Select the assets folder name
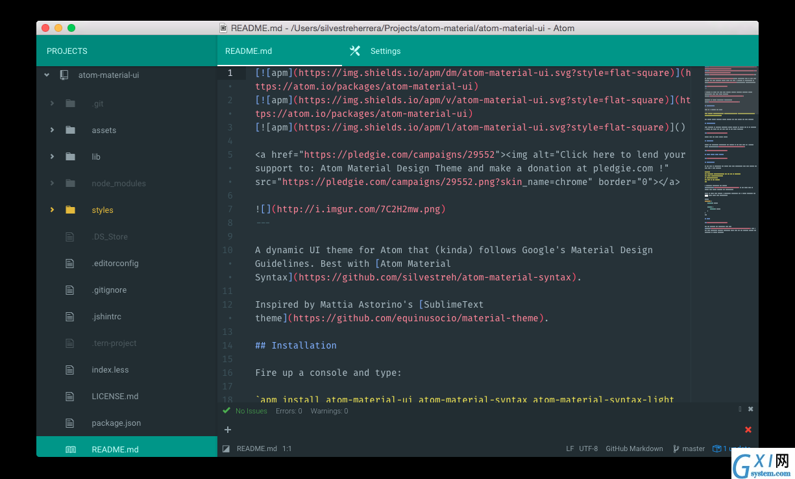 pyautogui.click(x=104, y=130)
